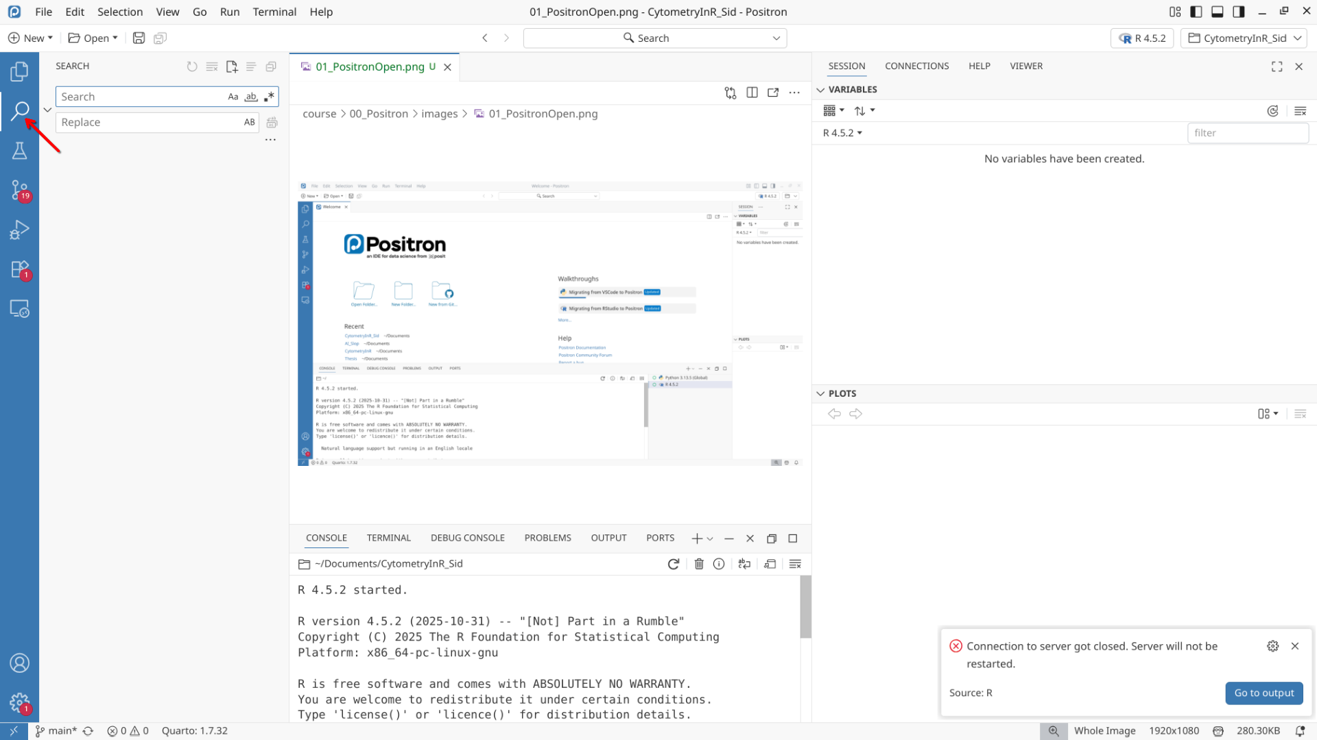The image size is (1317, 740).
Task: Open the Testing flask icon
Action: 19,151
